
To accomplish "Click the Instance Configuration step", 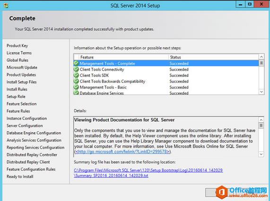I will (26, 118).
